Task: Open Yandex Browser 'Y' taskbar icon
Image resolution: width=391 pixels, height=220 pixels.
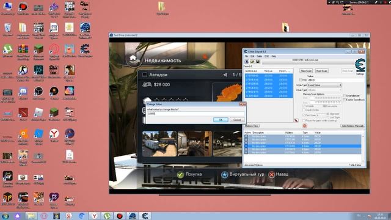Action: 95,216
